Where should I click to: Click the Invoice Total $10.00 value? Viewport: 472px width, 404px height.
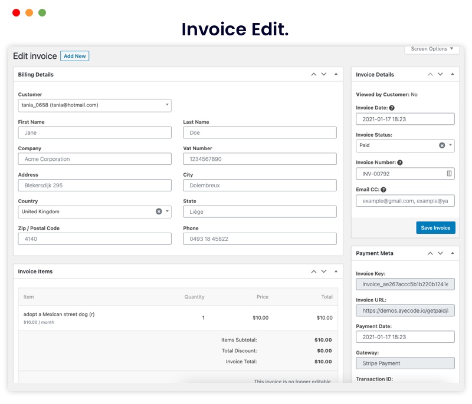pos(323,362)
